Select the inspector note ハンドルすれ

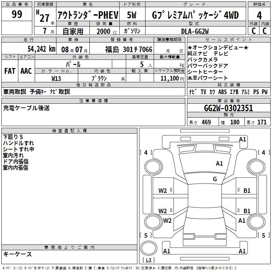(18, 143)
